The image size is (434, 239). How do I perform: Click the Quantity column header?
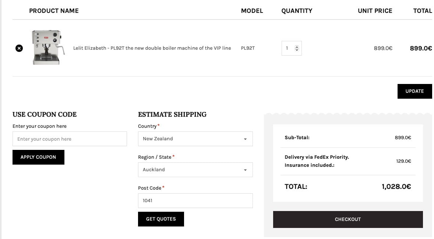pos(297,11)
